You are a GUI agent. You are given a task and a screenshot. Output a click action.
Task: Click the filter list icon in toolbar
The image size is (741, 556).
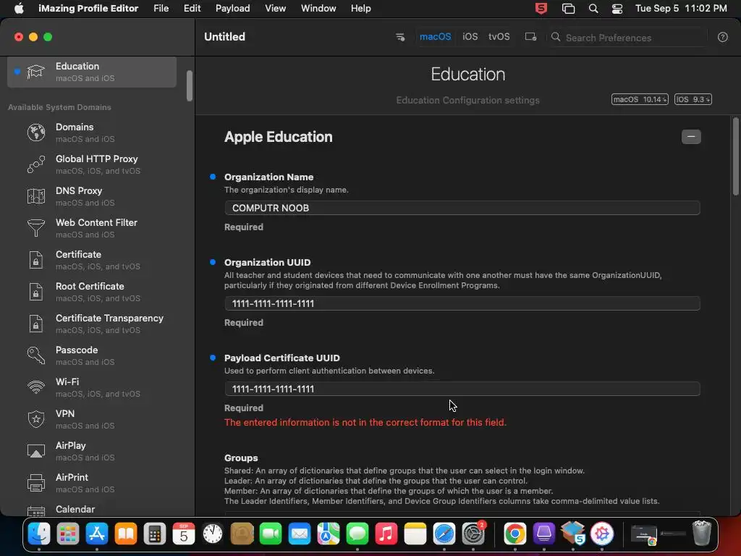pos(400,37)
